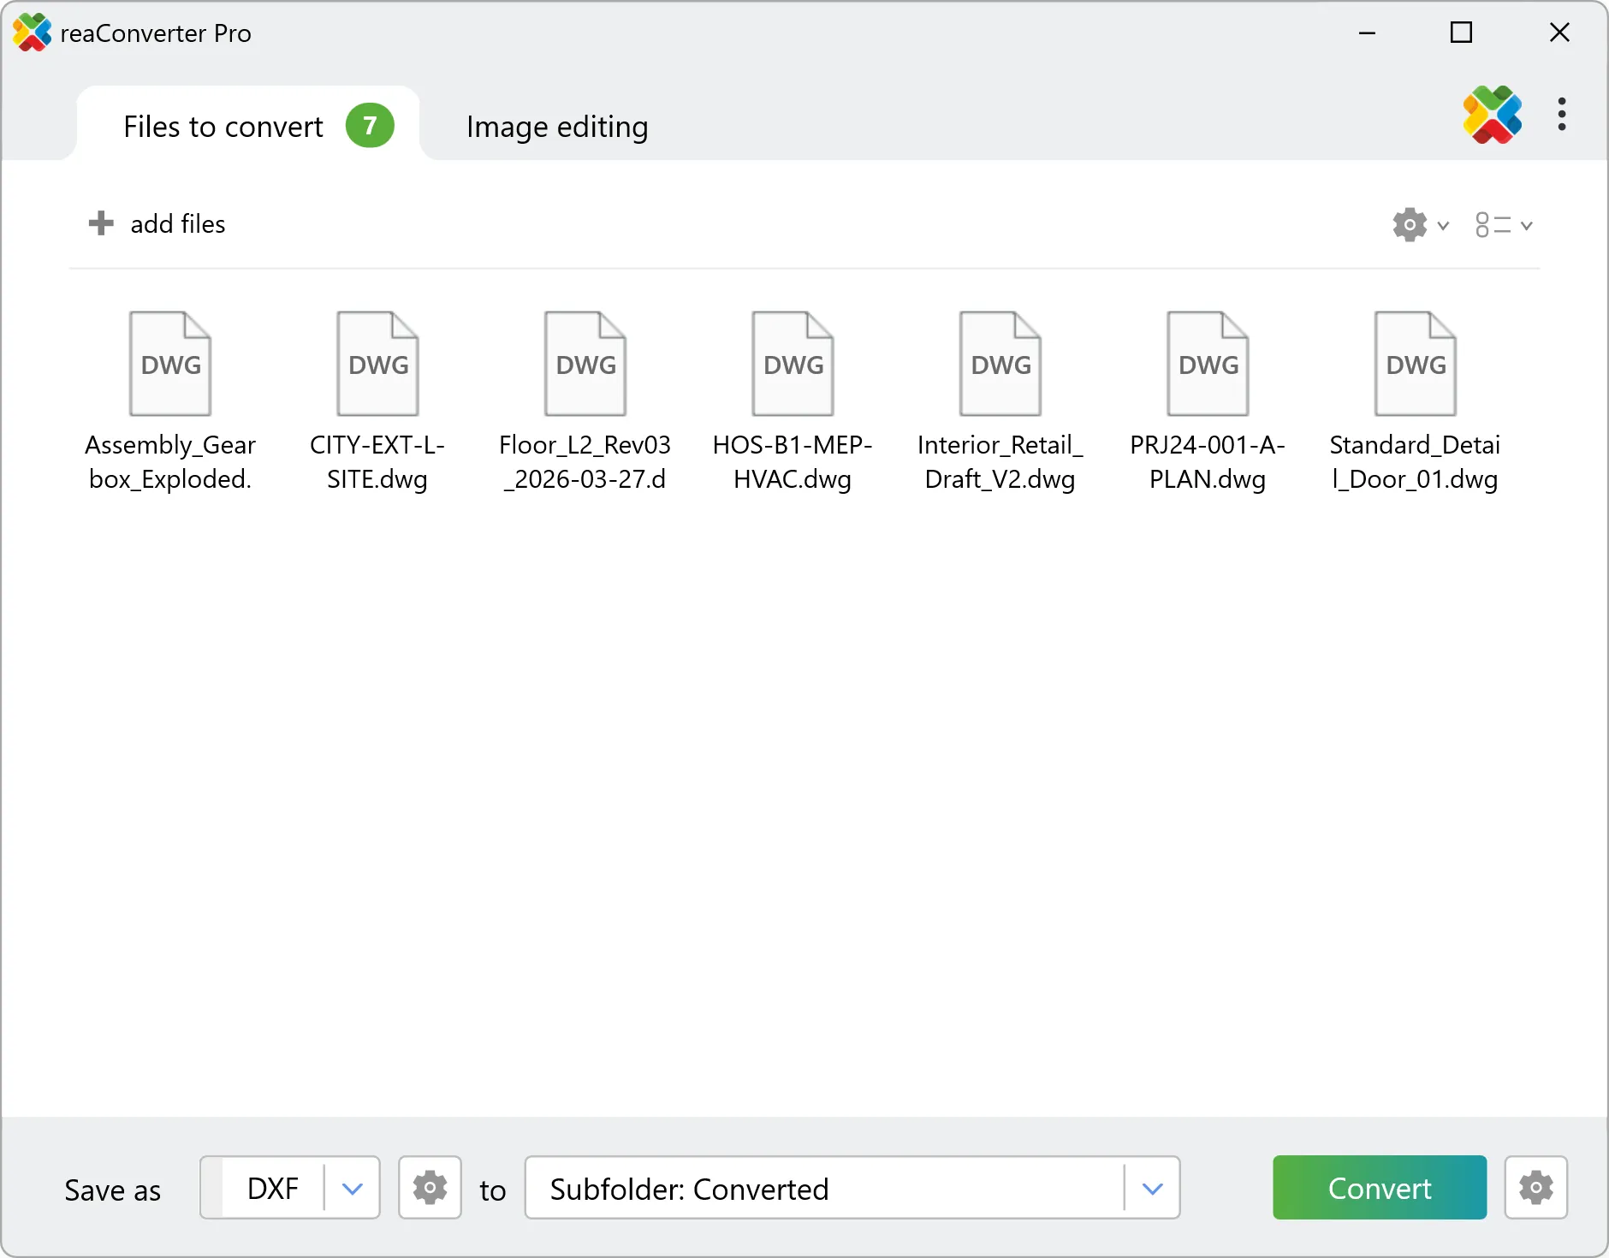1609x1258 pixels.
Task: Open the conversion settings gear near add files
Action: 1408,224
